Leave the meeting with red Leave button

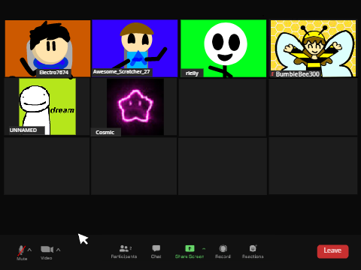[332, 251]
